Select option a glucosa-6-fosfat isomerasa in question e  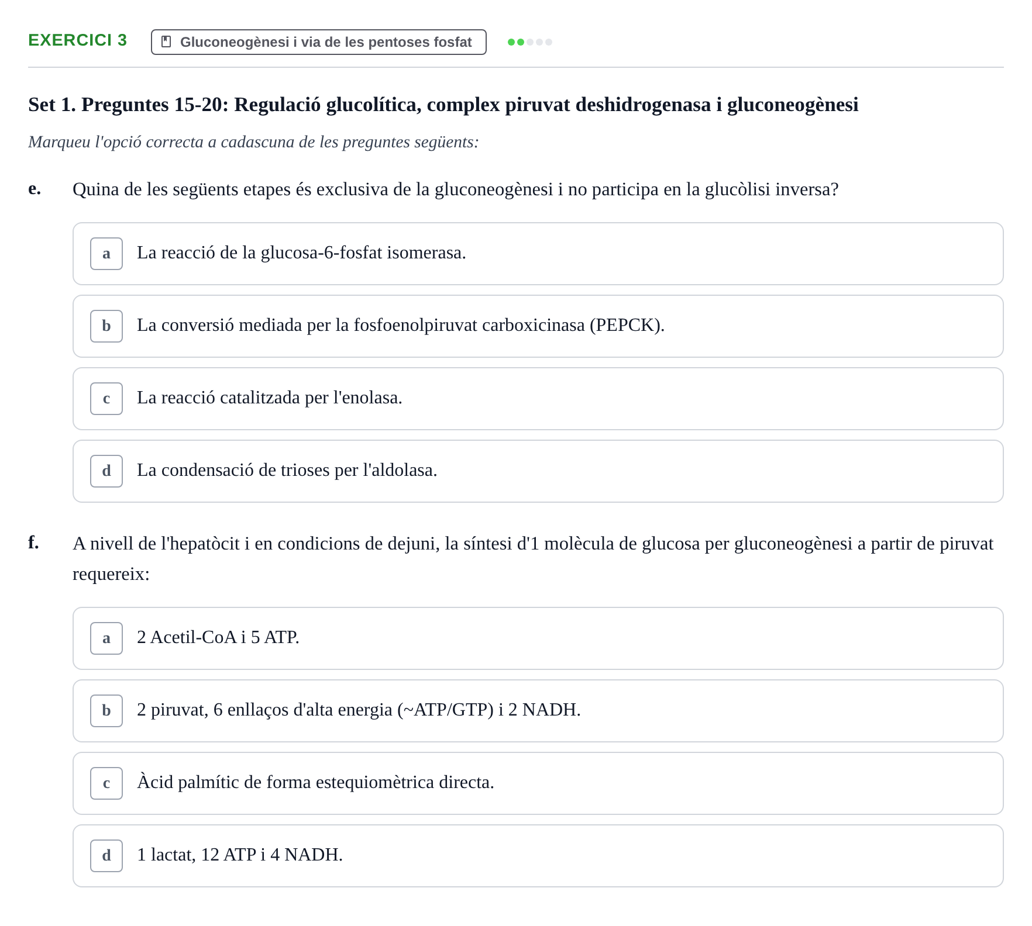coord(538,254)
